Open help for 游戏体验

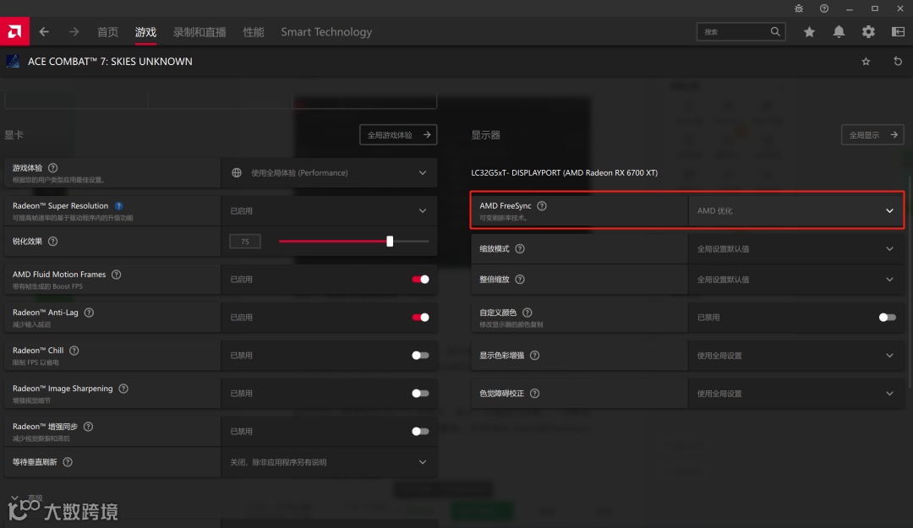(x=53, y=167)
